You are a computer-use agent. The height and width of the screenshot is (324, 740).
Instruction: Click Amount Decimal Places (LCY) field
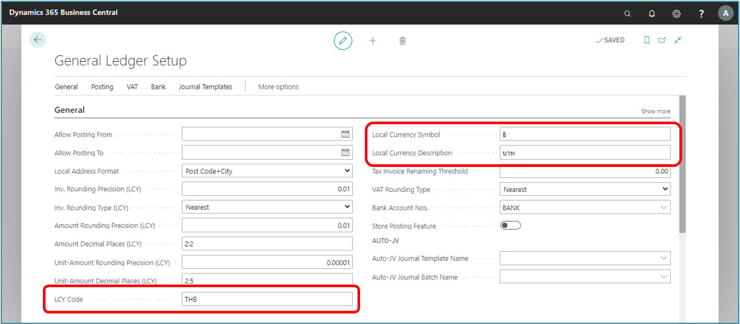point(267,244)
